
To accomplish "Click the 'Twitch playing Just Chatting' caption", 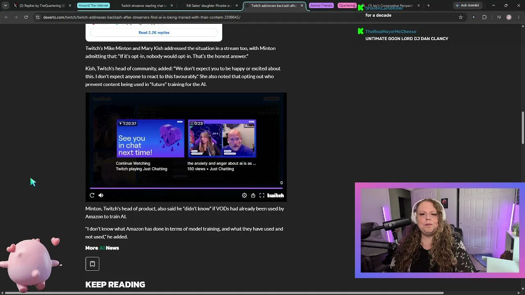I will pos(142,169).
